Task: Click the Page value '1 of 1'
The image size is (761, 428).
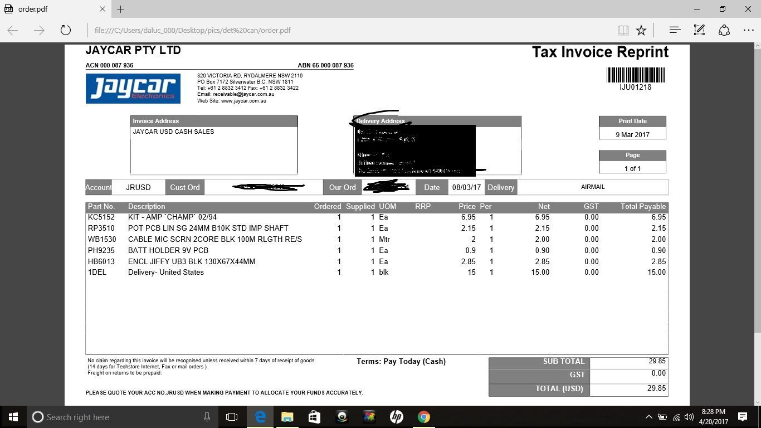Action: coord(632,168)
